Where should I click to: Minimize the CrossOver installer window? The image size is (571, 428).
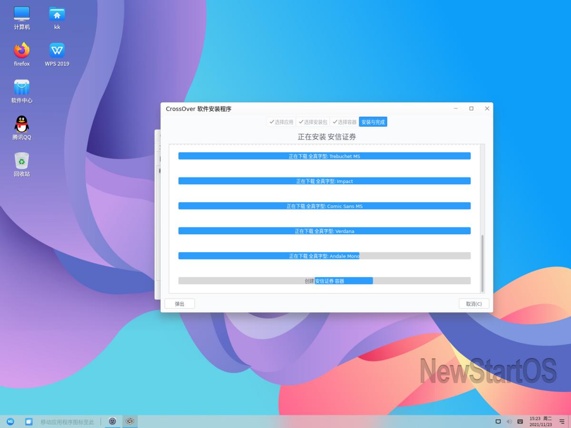(456, 108)
